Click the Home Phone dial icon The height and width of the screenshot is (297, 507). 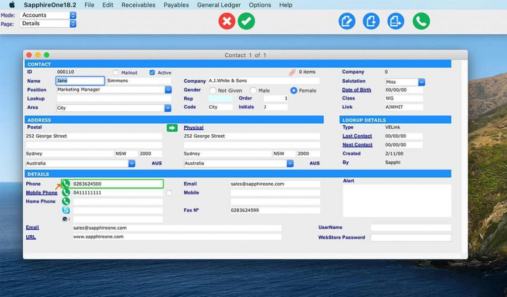pyautogui.click(x=66, y=201)
